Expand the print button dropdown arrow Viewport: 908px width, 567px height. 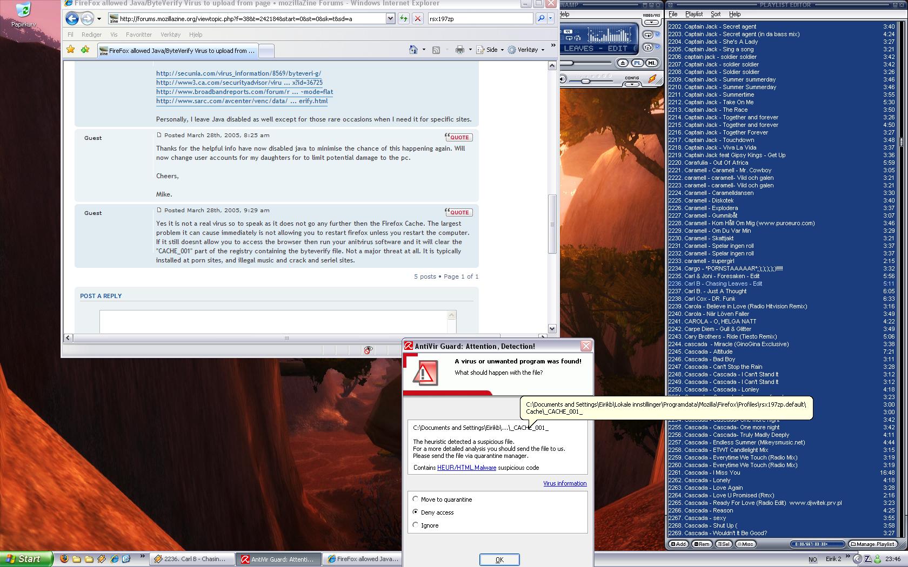(x=470, y=50)
